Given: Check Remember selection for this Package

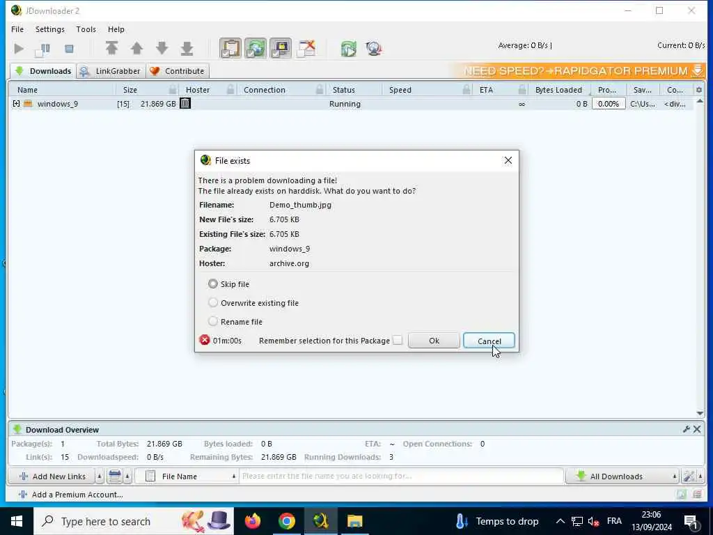Looking at the screenshot, I should pyautogui.click(x=398, y=340).
